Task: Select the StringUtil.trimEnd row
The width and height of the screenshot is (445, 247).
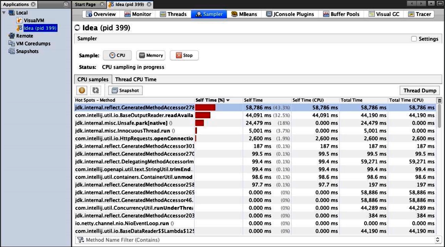Action: coord(255,169)
